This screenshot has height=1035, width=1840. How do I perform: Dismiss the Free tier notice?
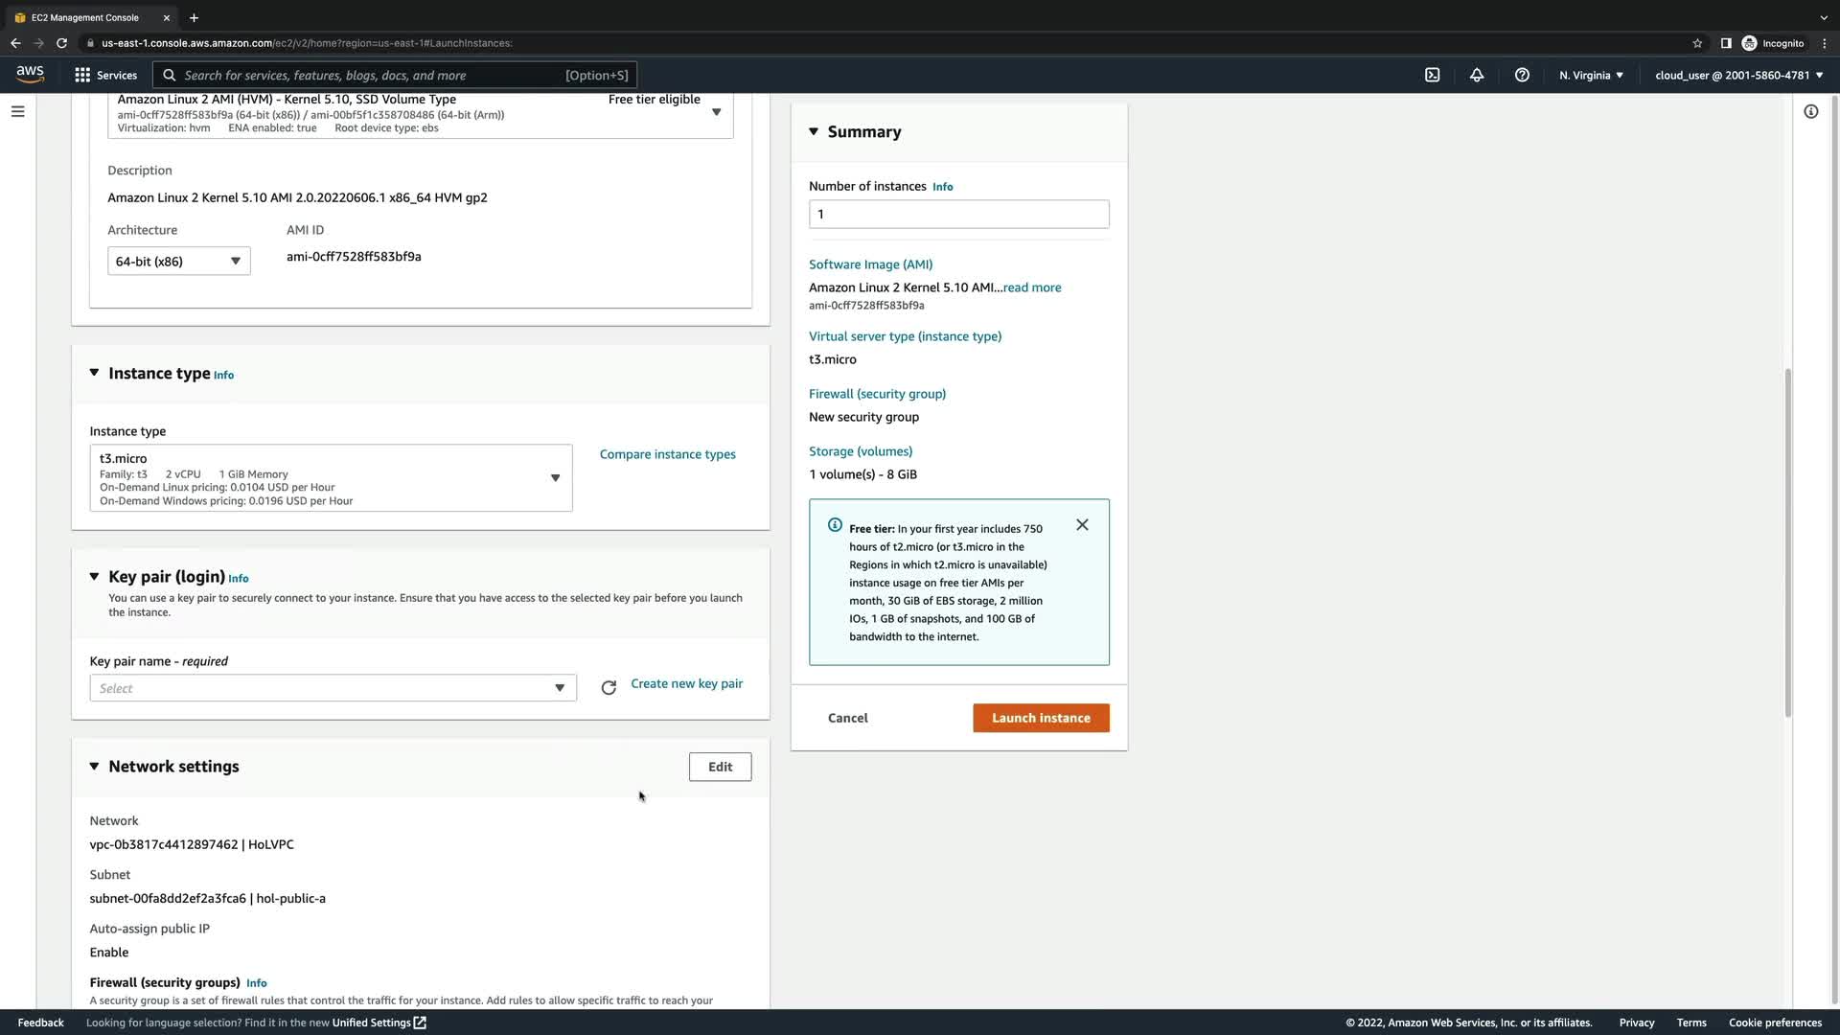coord(1082,525)
